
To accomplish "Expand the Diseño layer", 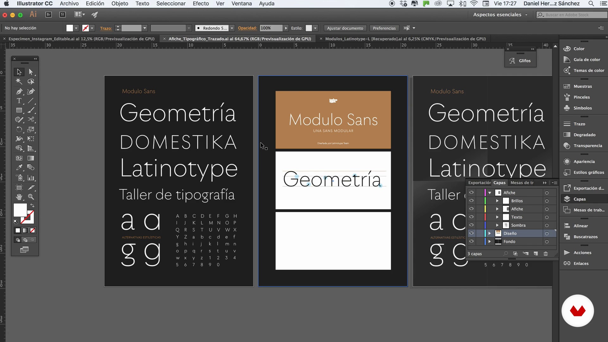I will (x=490, y=233).
